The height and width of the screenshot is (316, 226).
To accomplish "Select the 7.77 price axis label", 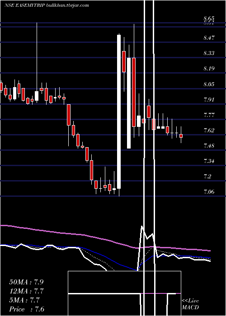I will click(x=209, y=115).
